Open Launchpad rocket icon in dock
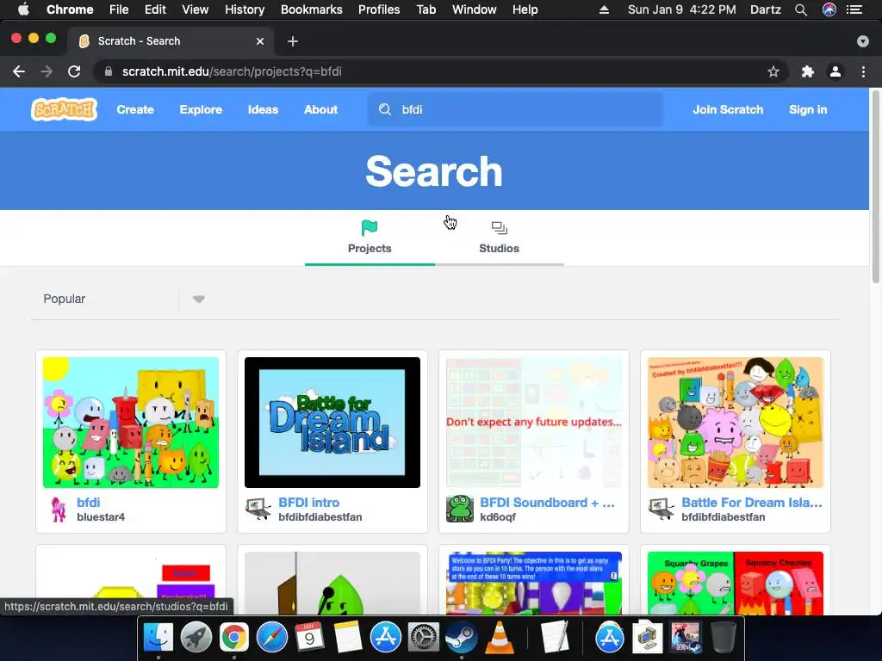 coord(196,638)
